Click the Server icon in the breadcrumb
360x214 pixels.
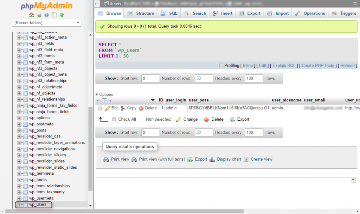pyautogui.click(x=106, y=4)
